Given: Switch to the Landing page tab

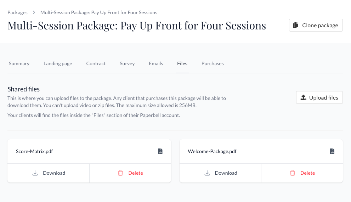Looking at the screenshot, I should (58, 63).
